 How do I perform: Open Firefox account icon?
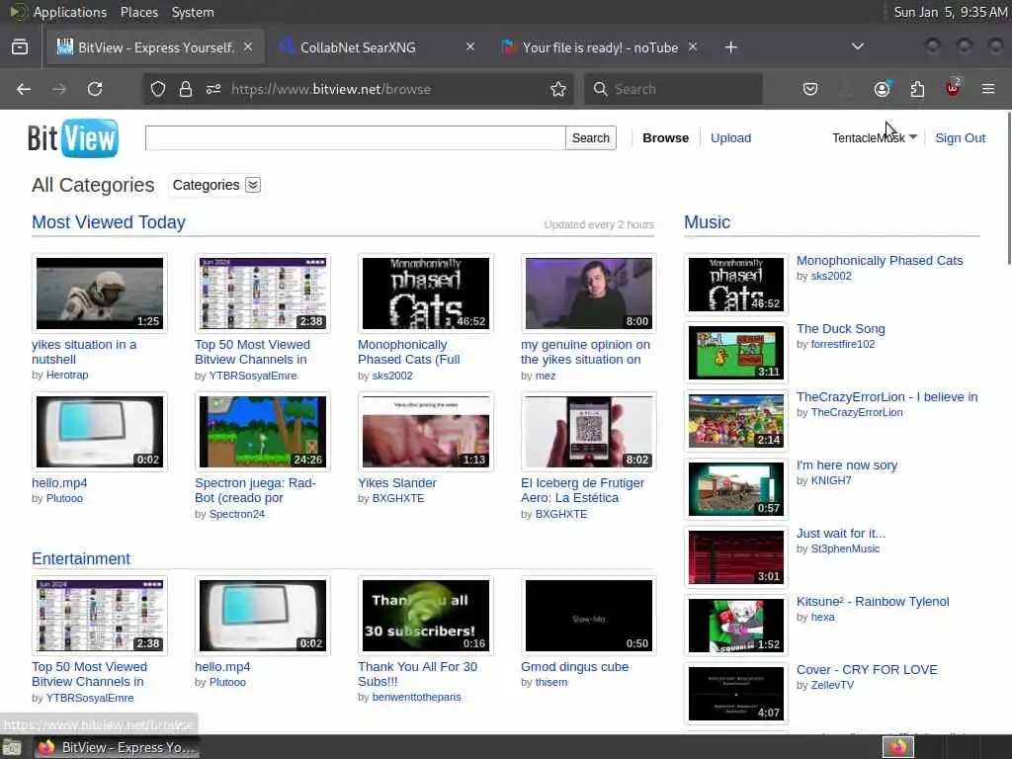pyautogui.click(x=882, y=89)
